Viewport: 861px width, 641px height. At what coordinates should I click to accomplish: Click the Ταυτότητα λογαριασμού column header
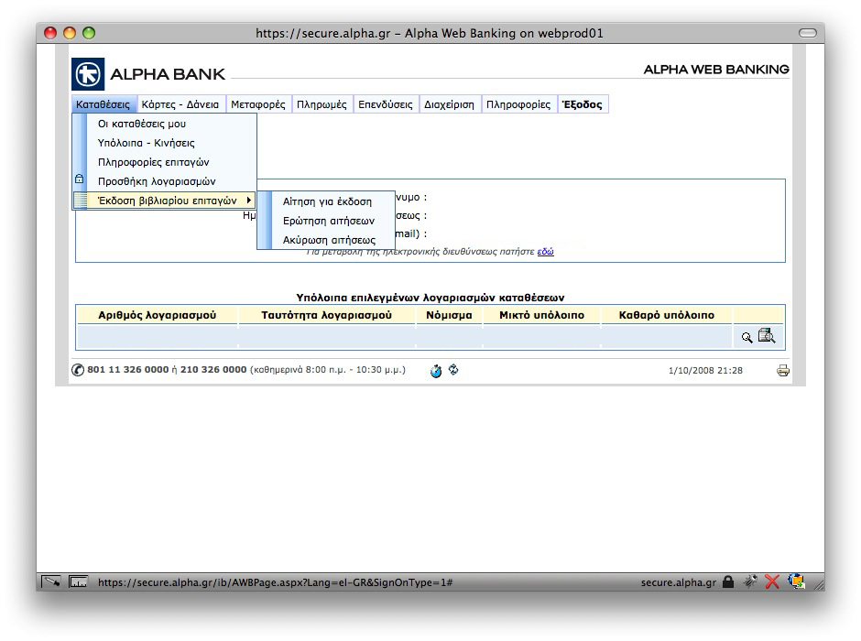(327, 315)
